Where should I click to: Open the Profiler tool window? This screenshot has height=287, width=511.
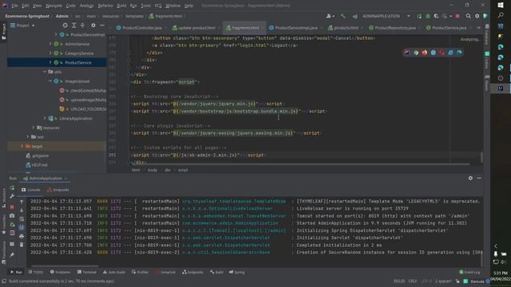pyautogui.click(x=141, y=272)
